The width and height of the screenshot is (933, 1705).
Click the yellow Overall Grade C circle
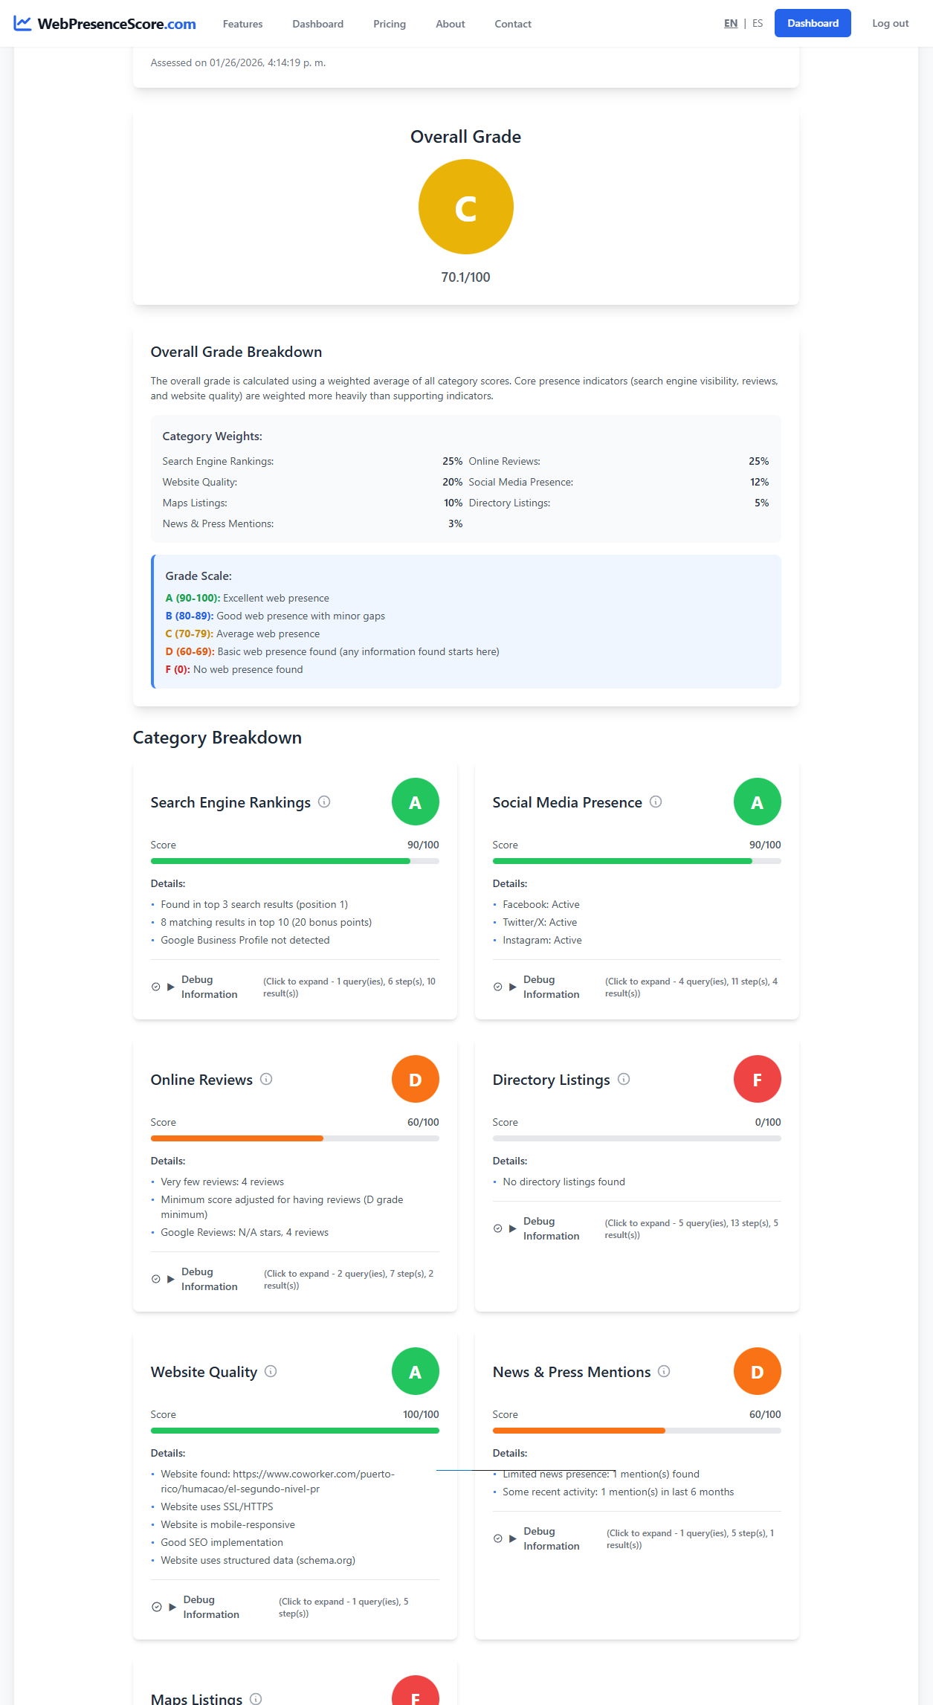[x=466, y=206]
